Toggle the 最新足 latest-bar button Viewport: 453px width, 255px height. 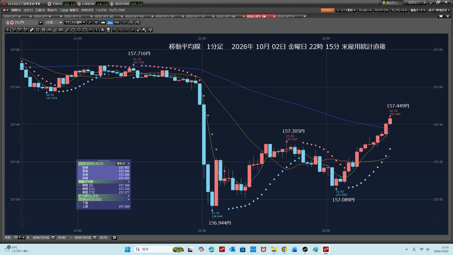pos(121,164)
